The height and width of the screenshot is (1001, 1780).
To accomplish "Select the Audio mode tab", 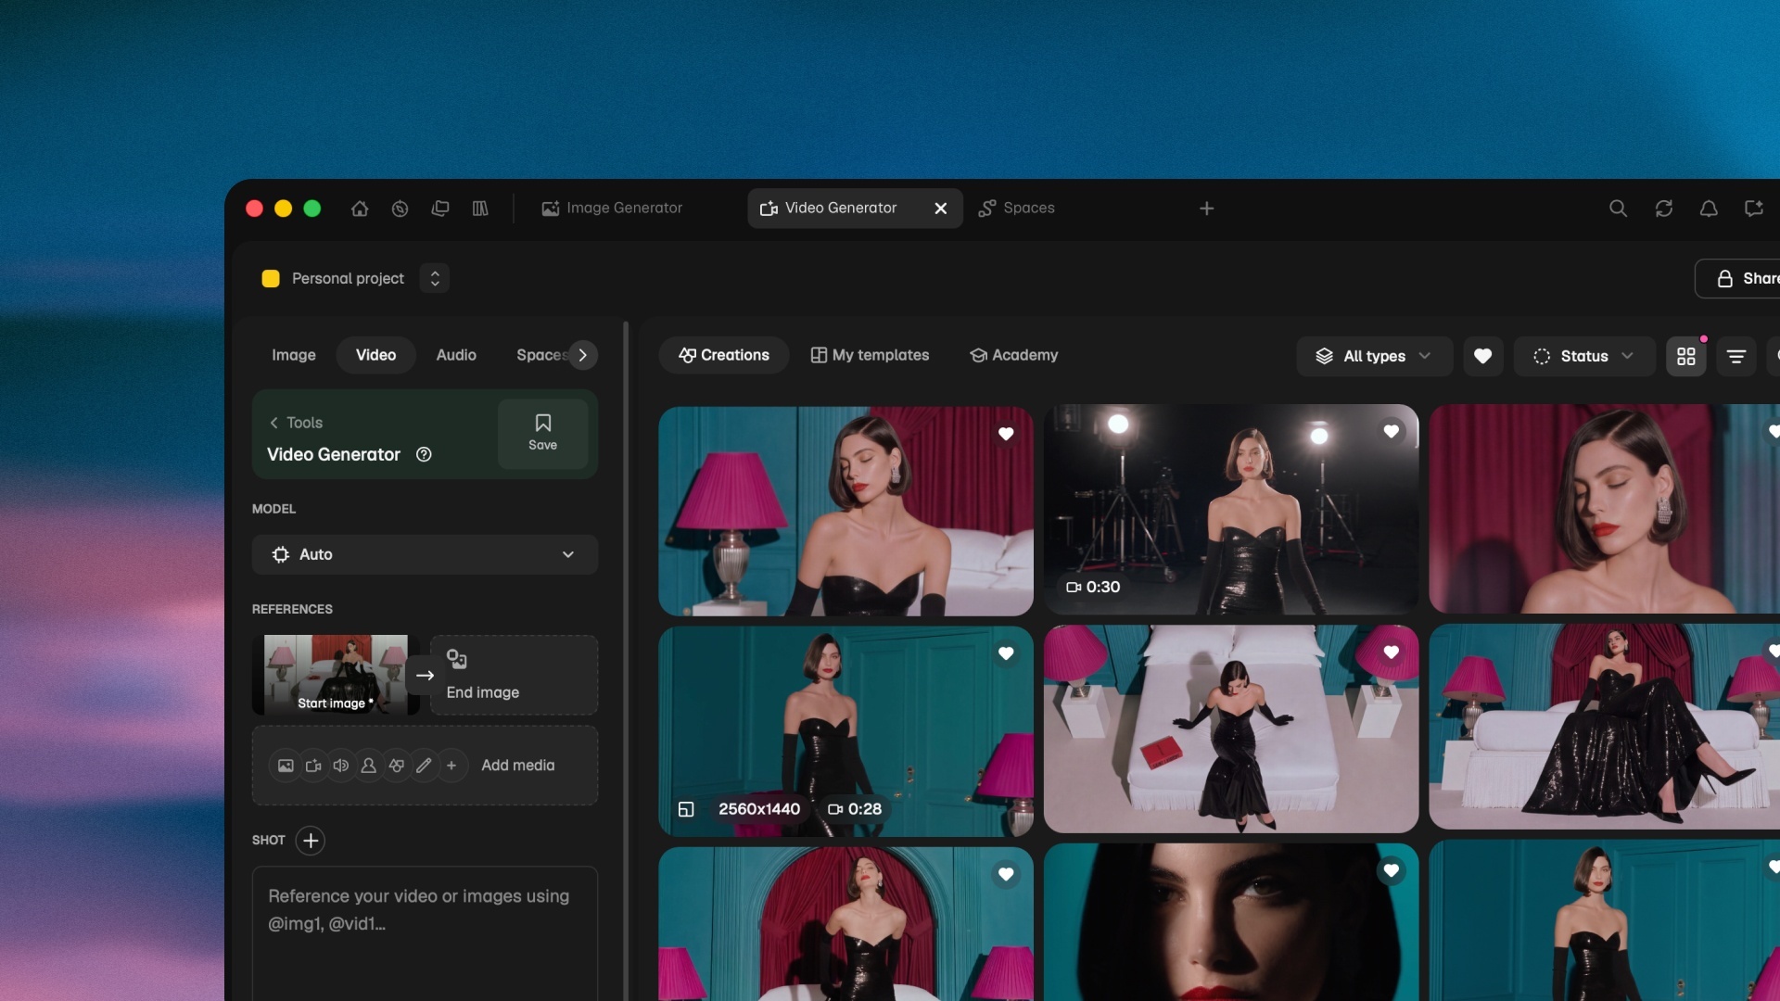I will pyautogui.click(x=456, y=355).
